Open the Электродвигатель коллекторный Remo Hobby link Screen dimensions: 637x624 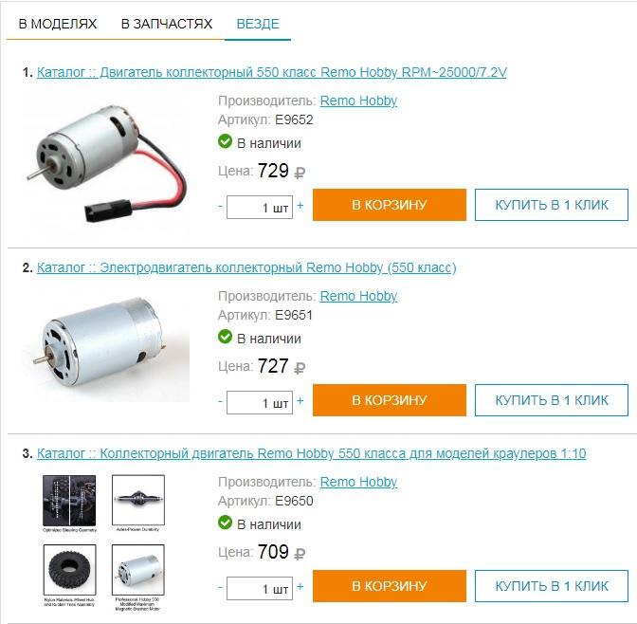point(246,267)
